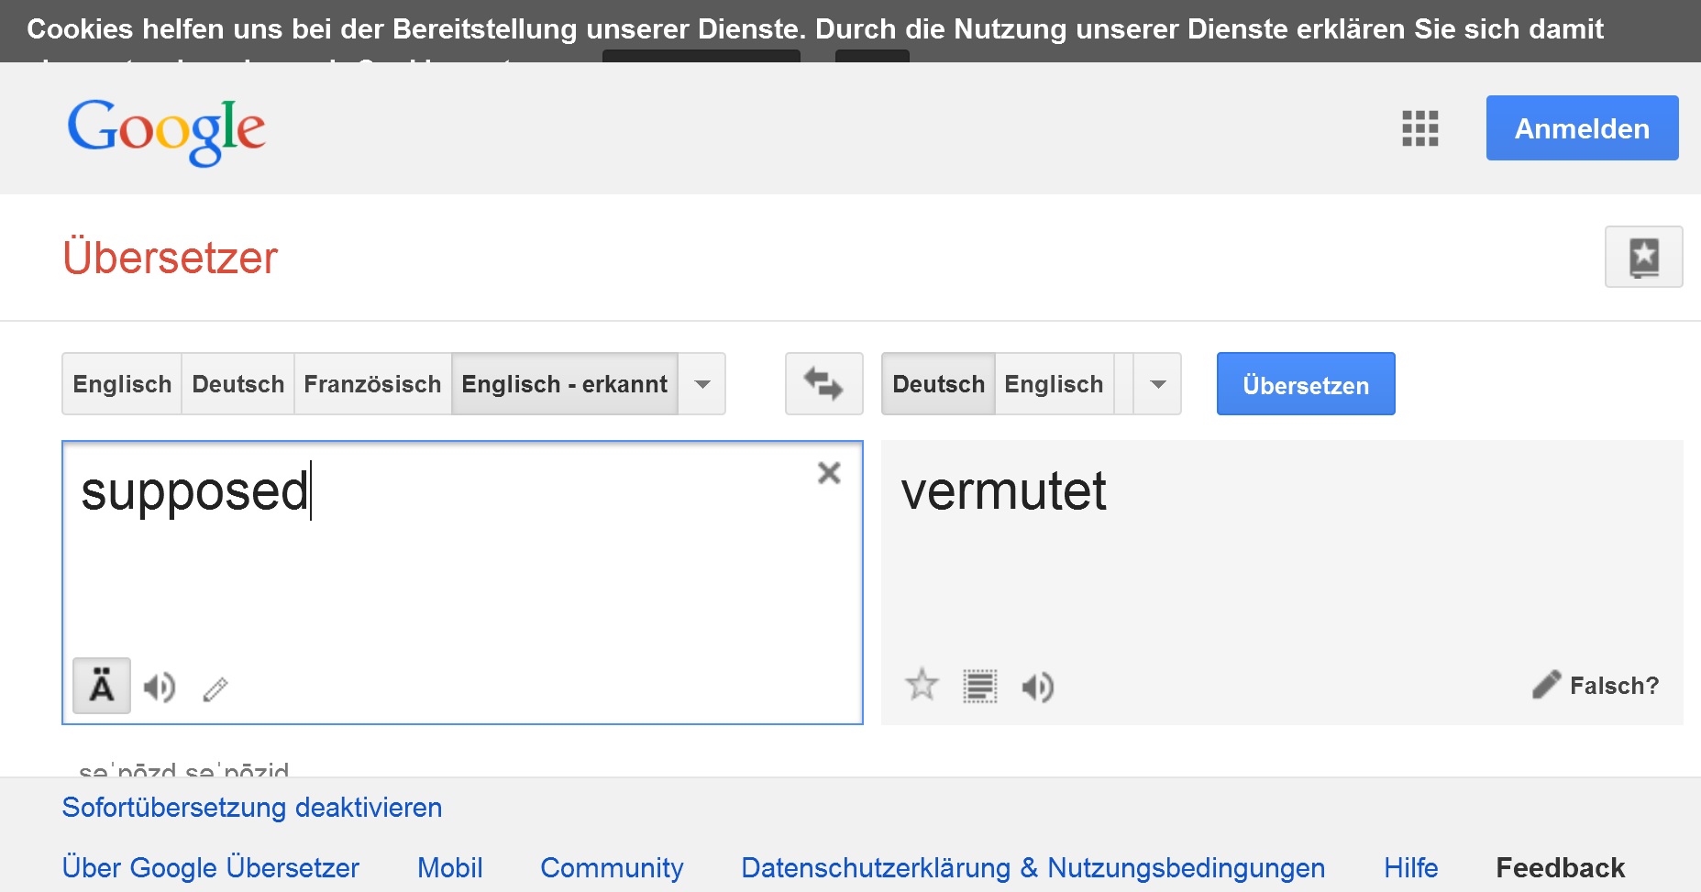
Task: Open the Google apps grid
Action: click(x=1419, y=128)
